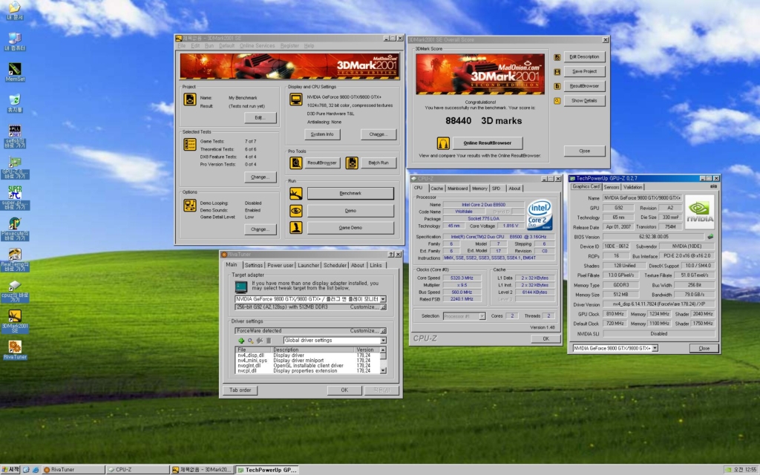Switch to the Power user tab in RivaTuner
The width and height of the screenshot is (760, 475).
point(280,265)
